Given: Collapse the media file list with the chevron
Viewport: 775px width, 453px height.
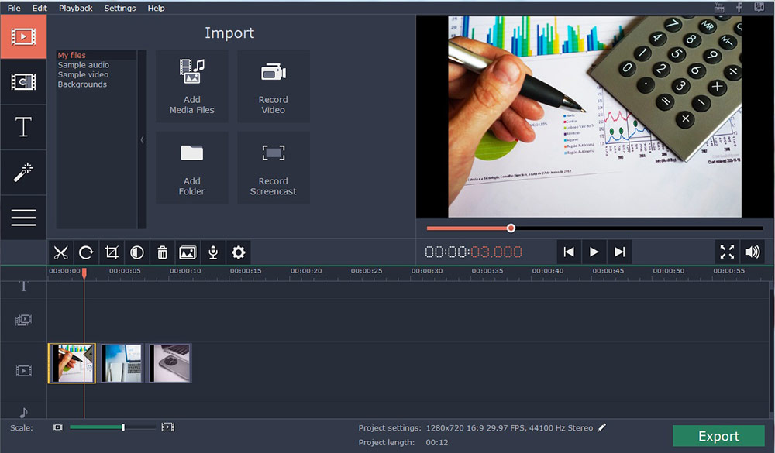Looking at the screenshot, I should [143, 140].
